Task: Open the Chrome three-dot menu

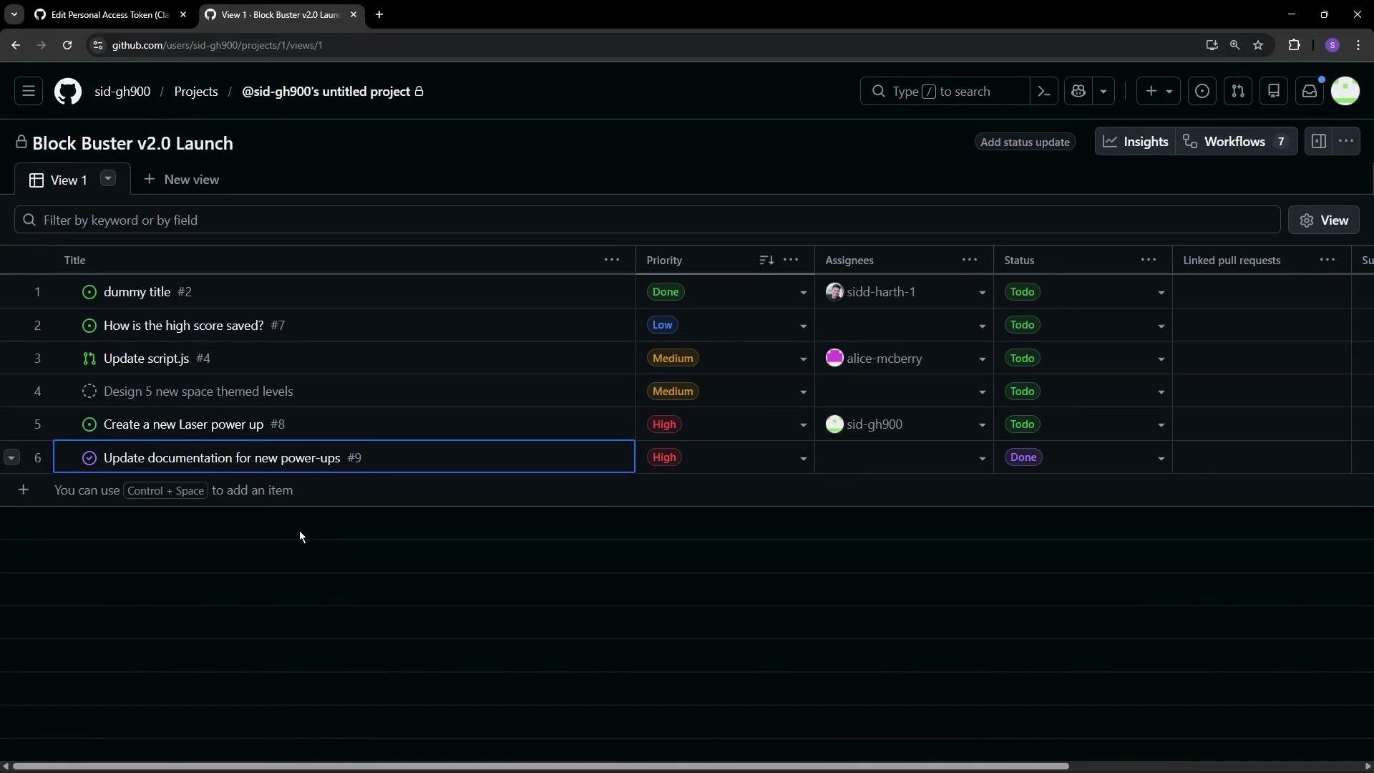Action: pyautogui.click(x=1358, y=45)
